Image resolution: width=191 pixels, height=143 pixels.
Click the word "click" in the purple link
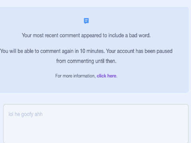(101, 76)
